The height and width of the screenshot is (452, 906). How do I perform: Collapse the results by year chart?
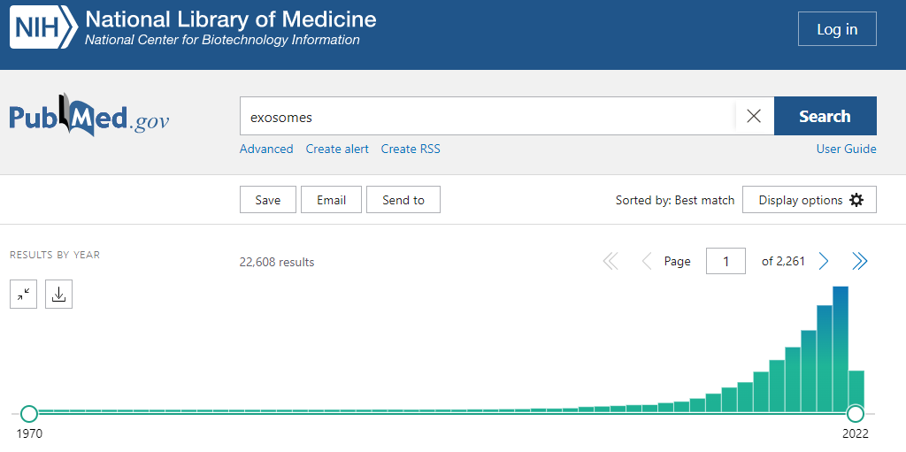pyautogui.click(x=24, y=295)
